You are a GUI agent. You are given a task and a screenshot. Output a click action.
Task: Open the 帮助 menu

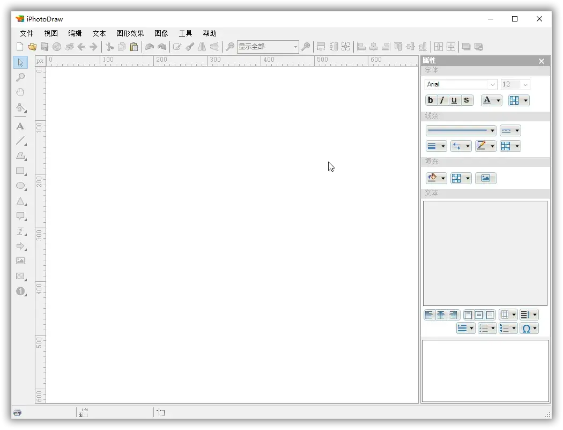pyautogui.click(x=210, y=33)
